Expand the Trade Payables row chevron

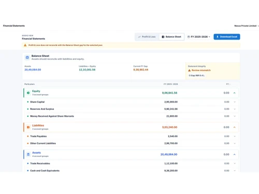235,137
